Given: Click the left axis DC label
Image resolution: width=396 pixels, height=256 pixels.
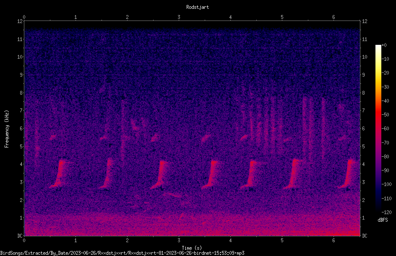Looking at the screenshot, I should click(20, 236).
